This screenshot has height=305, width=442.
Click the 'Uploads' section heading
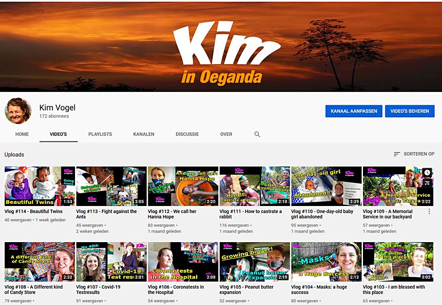[x=14, y=155]
